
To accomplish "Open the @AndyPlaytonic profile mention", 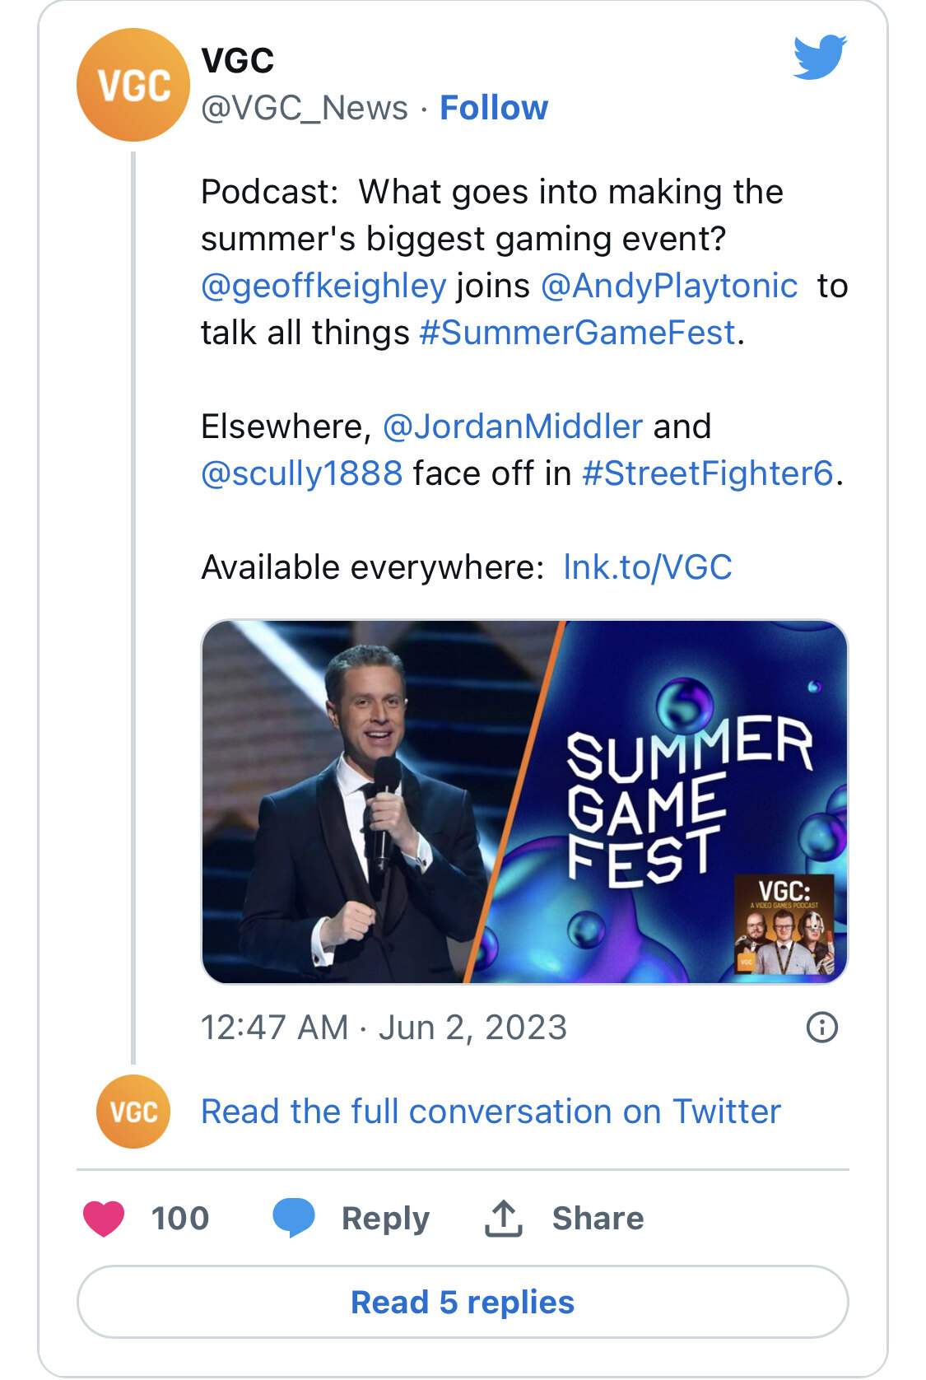I will 669,286.
